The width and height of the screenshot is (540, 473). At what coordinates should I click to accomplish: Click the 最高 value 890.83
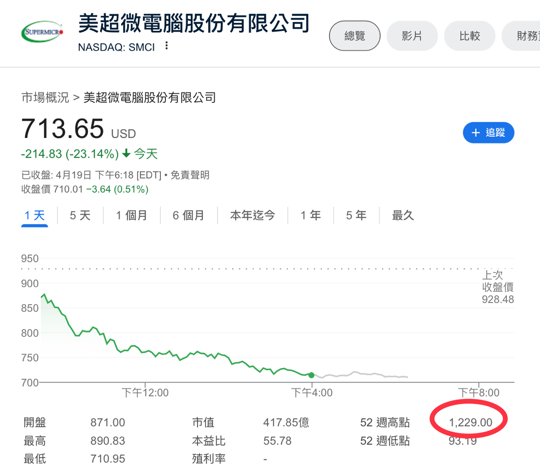pos(108,441)
